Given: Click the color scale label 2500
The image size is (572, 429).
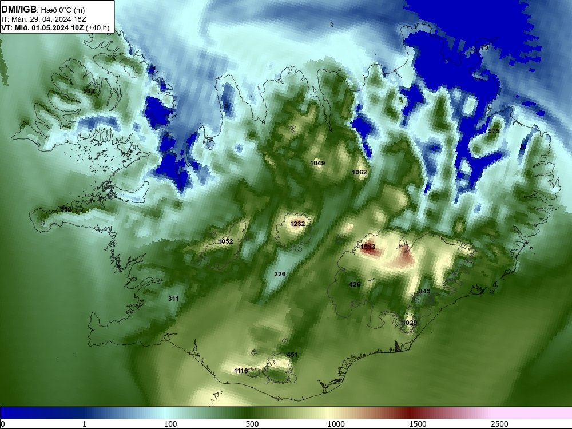Looking at the screenshot, I should point(499,423).
